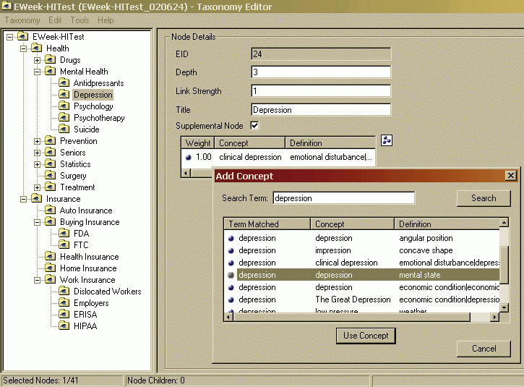Cancel the Add Concept dialog
Viewport: 524px width, 387px height.
point(484,349)
